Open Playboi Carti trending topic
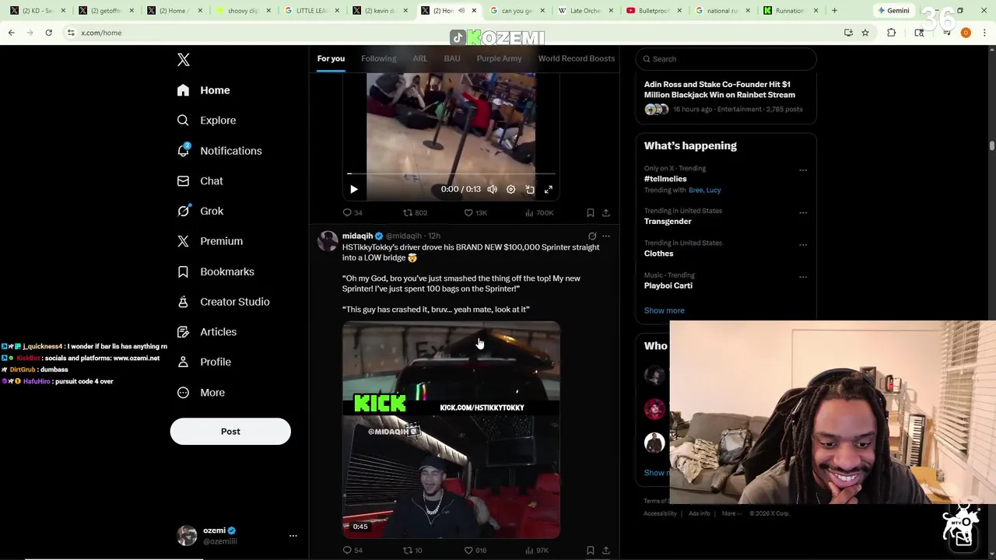 click(x=668, y=285)
